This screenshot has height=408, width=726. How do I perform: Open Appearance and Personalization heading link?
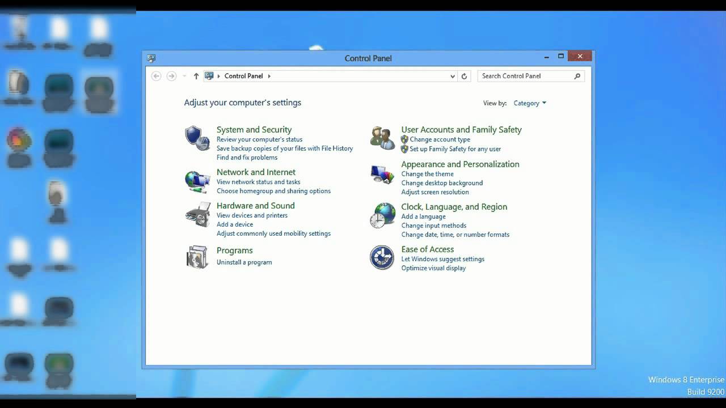click(460, 164)
